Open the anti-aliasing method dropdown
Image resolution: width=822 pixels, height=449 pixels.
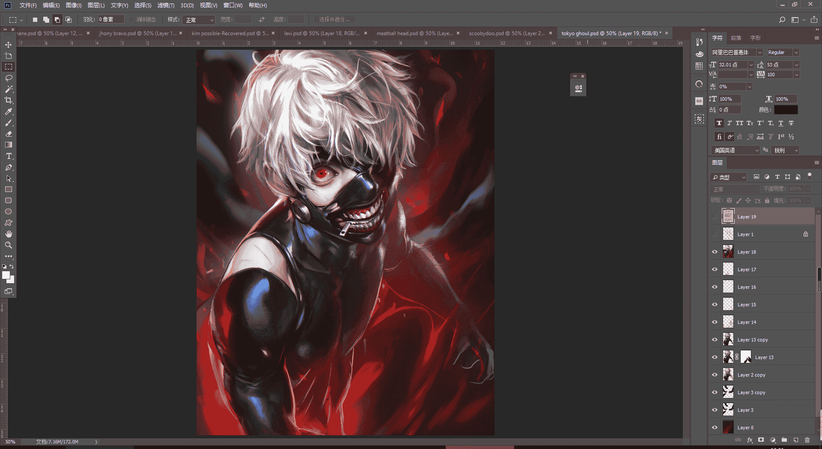point(785,150)
